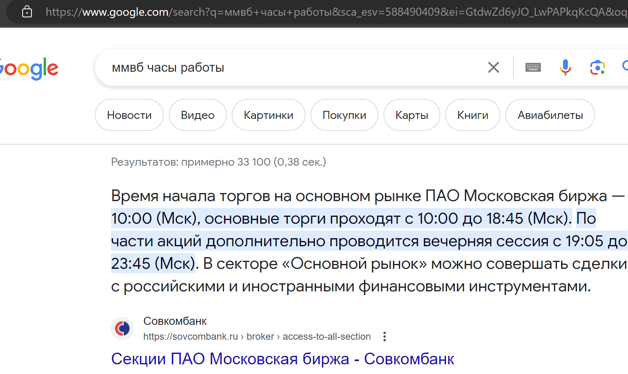
Task: Switch to the Покупки tab
Action: click(344, 115)
